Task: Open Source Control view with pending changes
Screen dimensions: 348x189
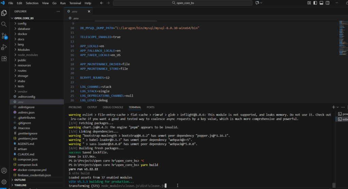Action: [4, 36]
